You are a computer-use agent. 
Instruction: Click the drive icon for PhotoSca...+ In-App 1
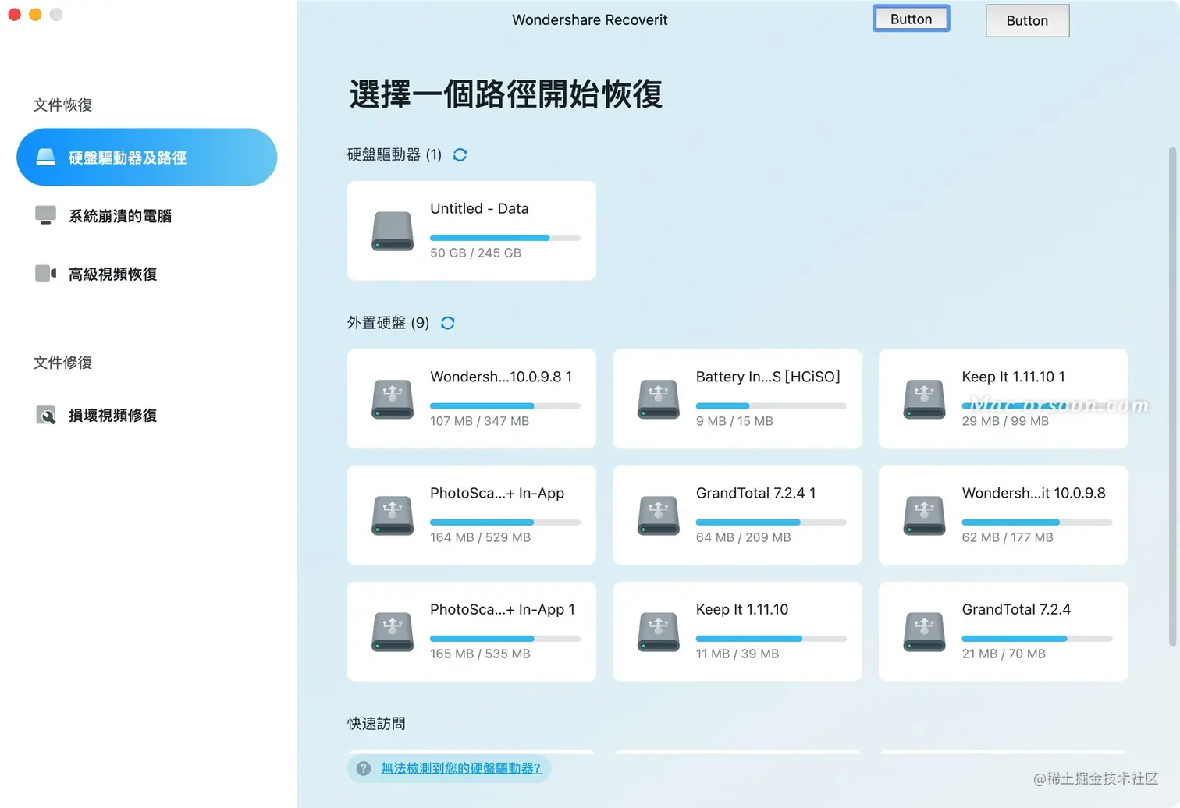click(x=393, y=632)
